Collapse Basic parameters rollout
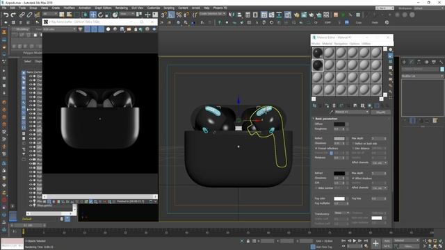This screenshot has height=250, width=445. point(326,119)
